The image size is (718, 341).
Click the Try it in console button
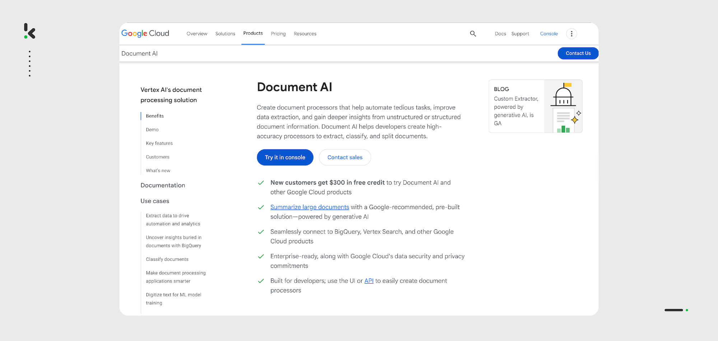click(285, 157)
